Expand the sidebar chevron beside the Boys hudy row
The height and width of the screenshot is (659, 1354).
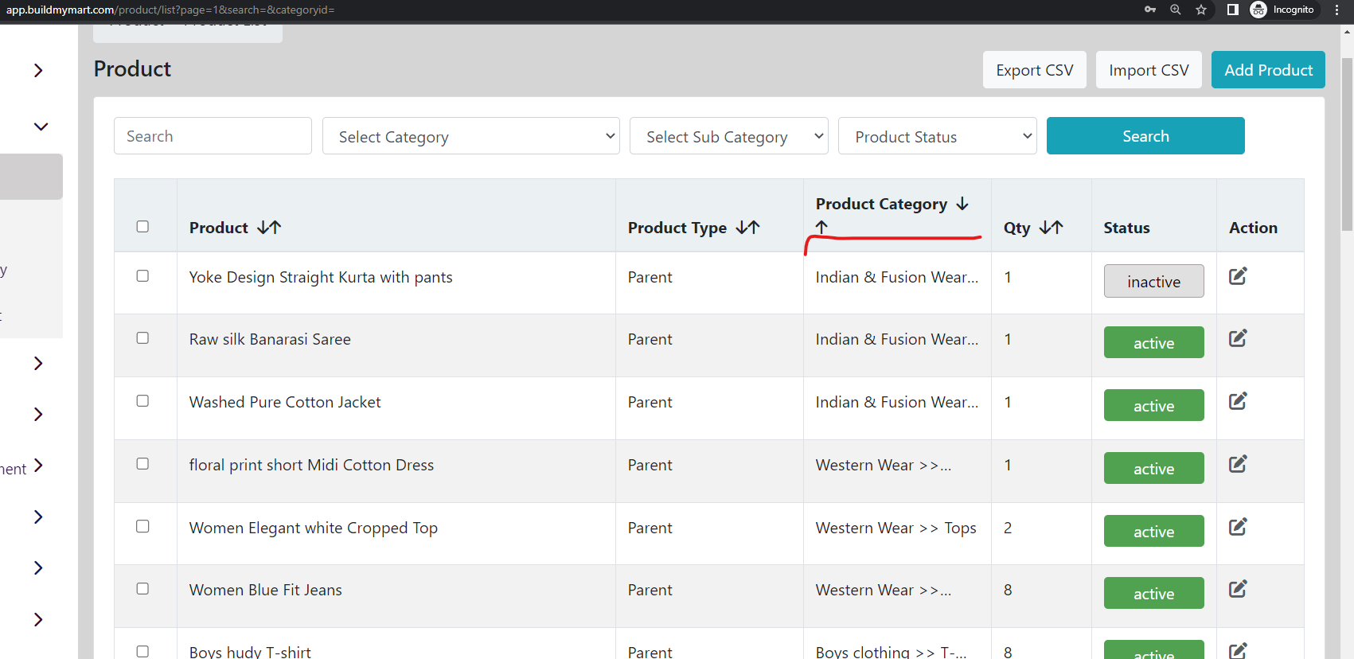point(38,619)
